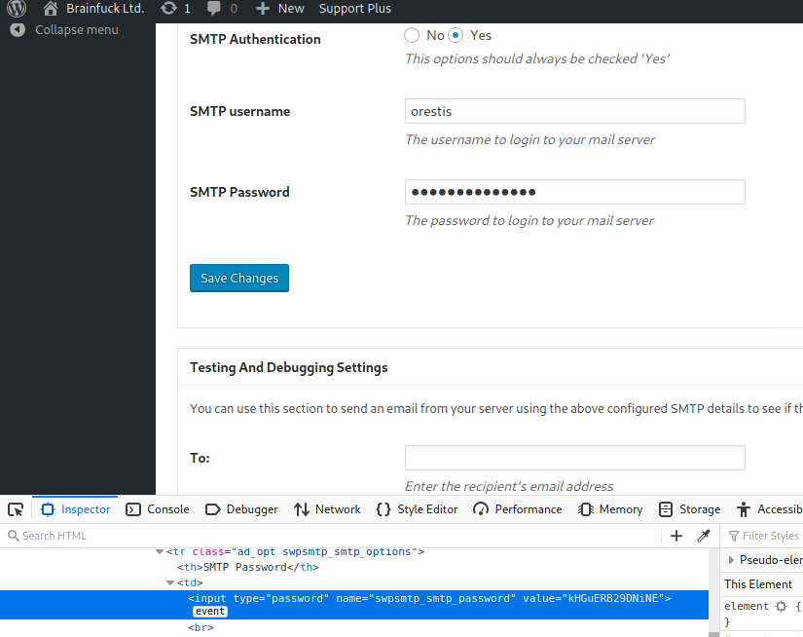Switch to the Console tab
The image size is (803, 637).
pos(158,509)
